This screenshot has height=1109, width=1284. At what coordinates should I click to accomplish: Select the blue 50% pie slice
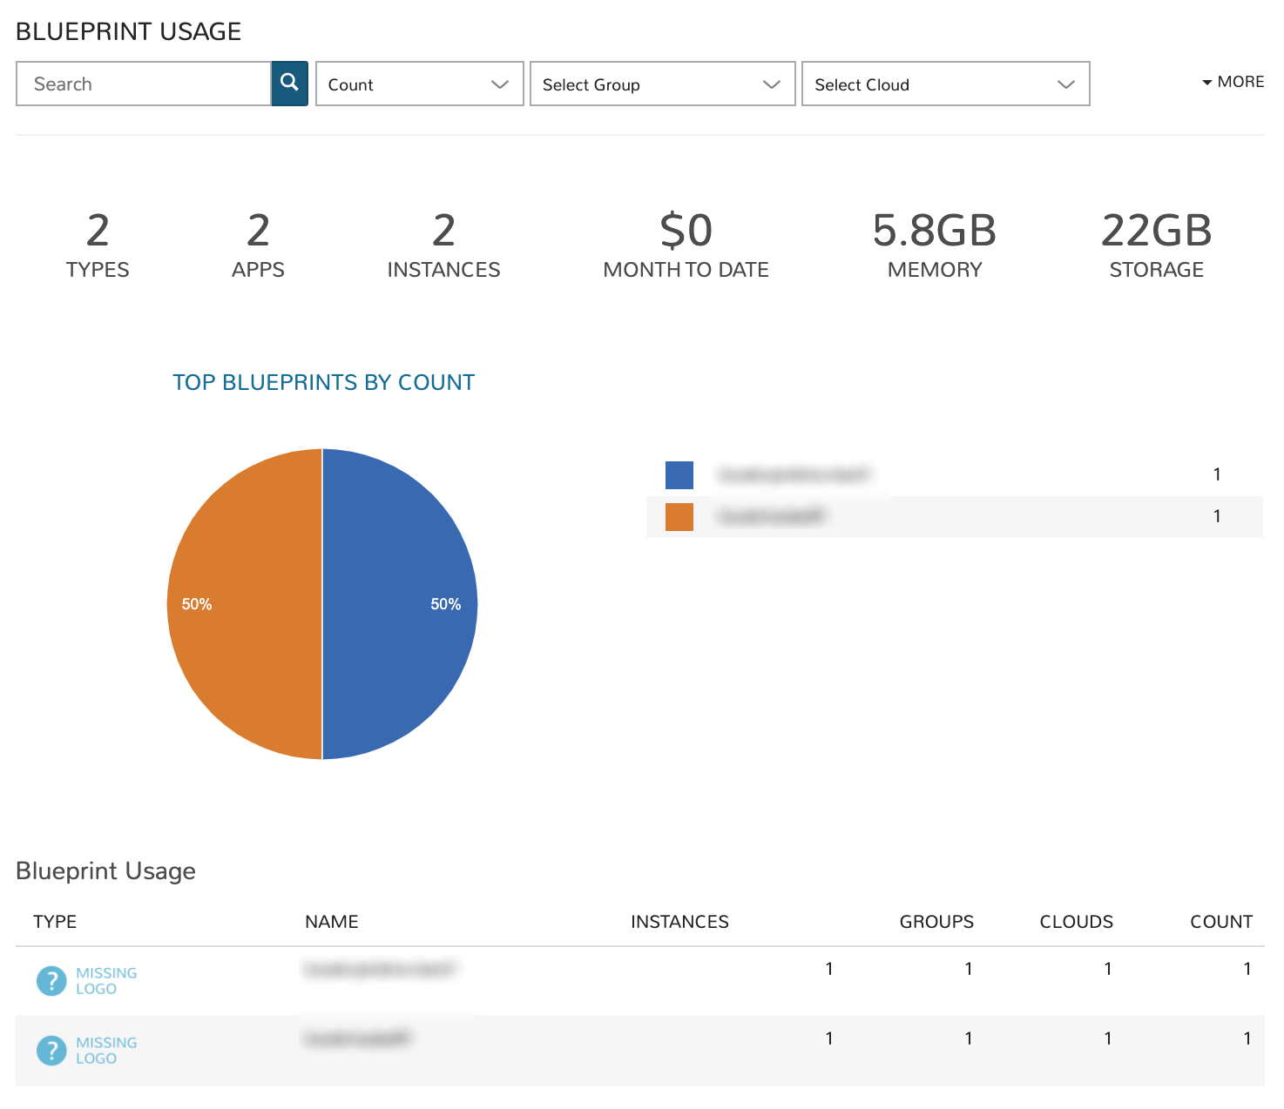401,603
